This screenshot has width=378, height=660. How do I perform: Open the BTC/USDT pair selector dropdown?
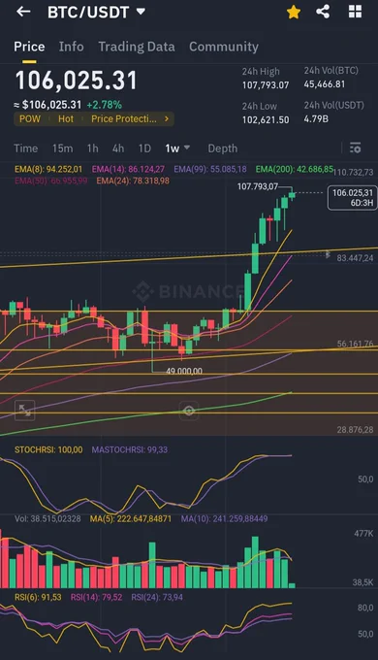(96, 13)
